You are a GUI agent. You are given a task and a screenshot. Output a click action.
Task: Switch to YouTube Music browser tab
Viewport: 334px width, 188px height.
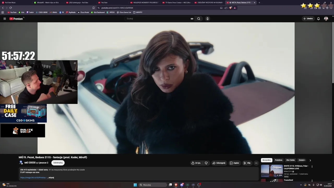click(x=16, y=3)
